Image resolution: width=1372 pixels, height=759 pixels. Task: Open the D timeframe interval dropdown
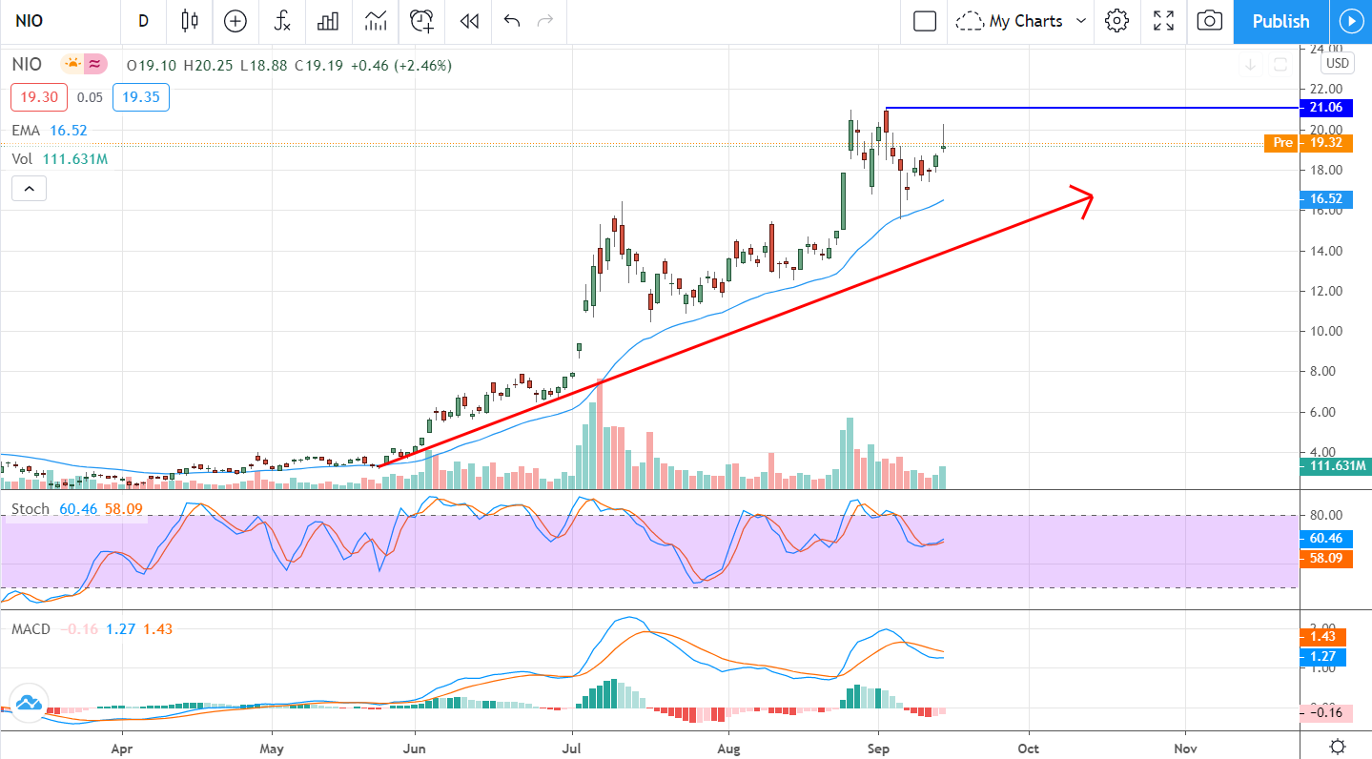pyautogui.click(x=143, y=21)
